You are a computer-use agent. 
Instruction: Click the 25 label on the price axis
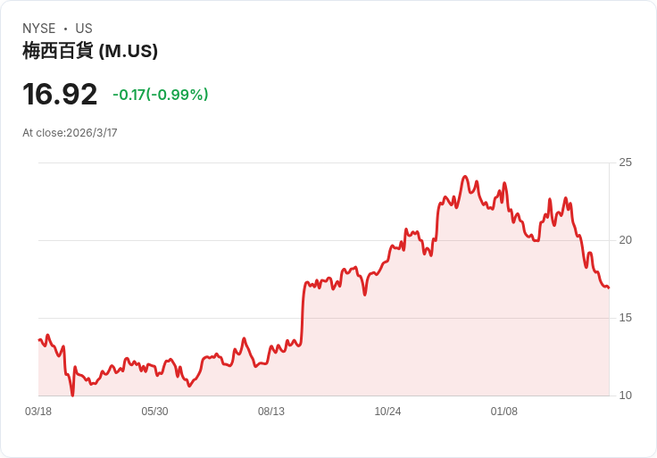coord(625,162)
